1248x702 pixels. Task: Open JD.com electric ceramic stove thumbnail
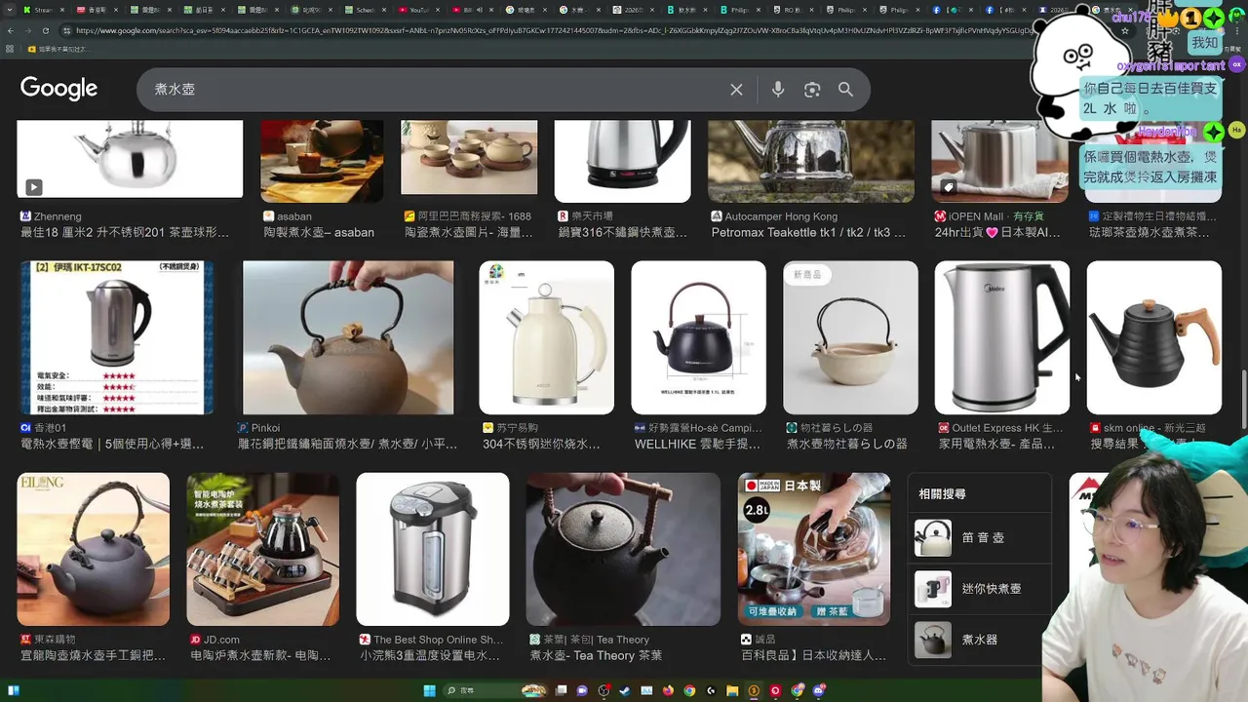pyautogui.click(x=262, y=549)
